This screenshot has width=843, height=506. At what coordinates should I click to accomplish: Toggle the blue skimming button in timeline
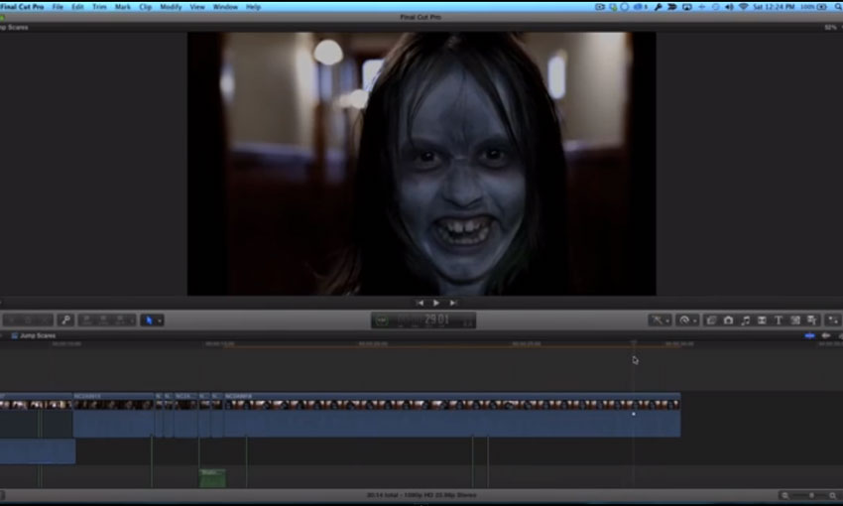(x=809, y=335)
